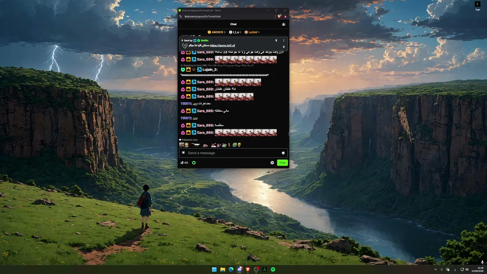Viewport: 487px width, 274px height.
Task: Select ABODC5 in the top gifters row
Action: click(x=217, y=32)
